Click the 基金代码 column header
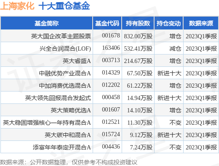Screen dimensions: 219x166 pos(107,23)
